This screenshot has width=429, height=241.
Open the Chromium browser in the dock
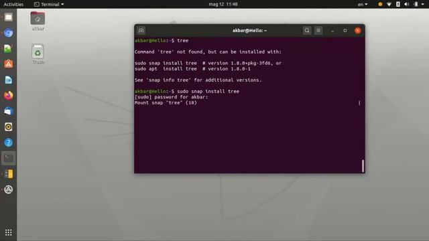[x=9, y=33]
